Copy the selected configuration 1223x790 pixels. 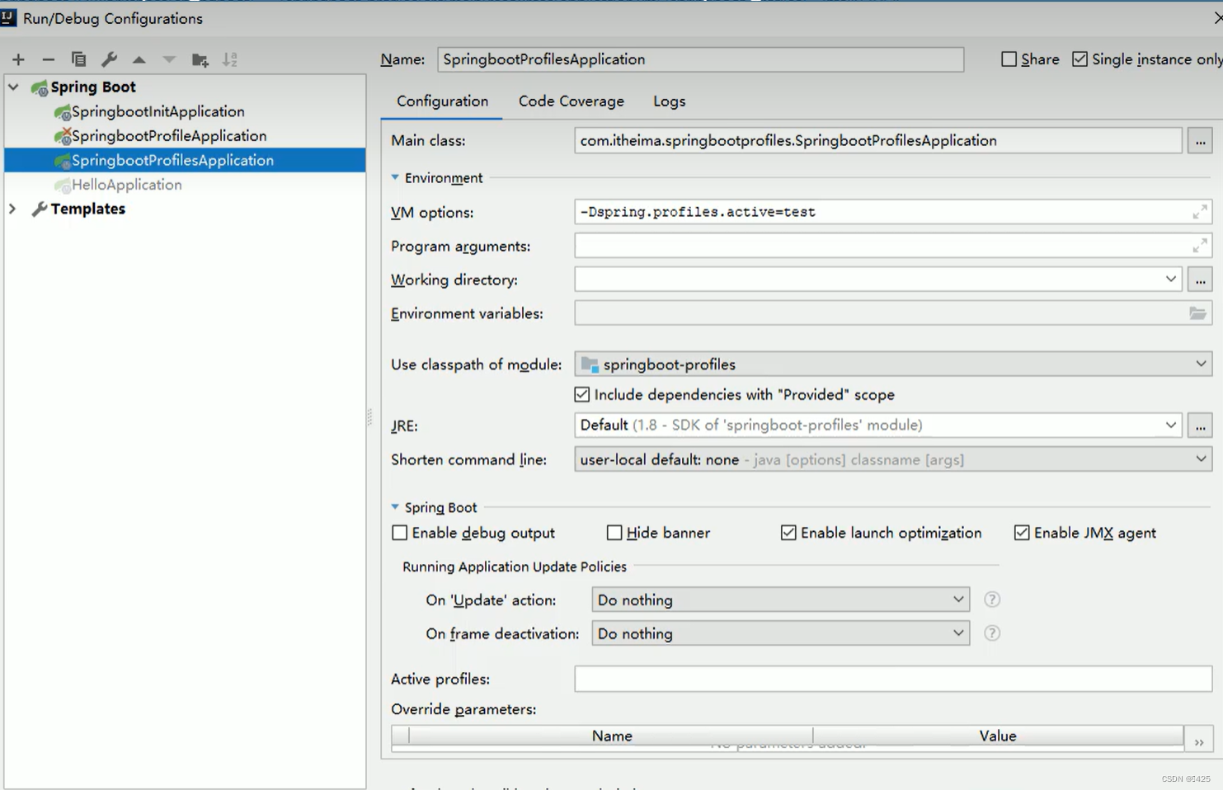78,59
